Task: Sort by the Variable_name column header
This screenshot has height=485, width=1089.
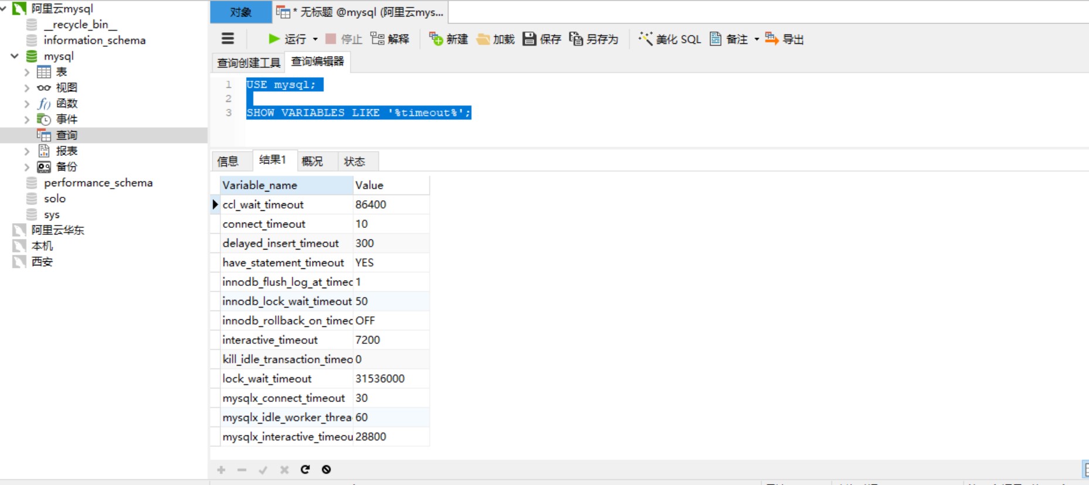Action: click(286, 185)
